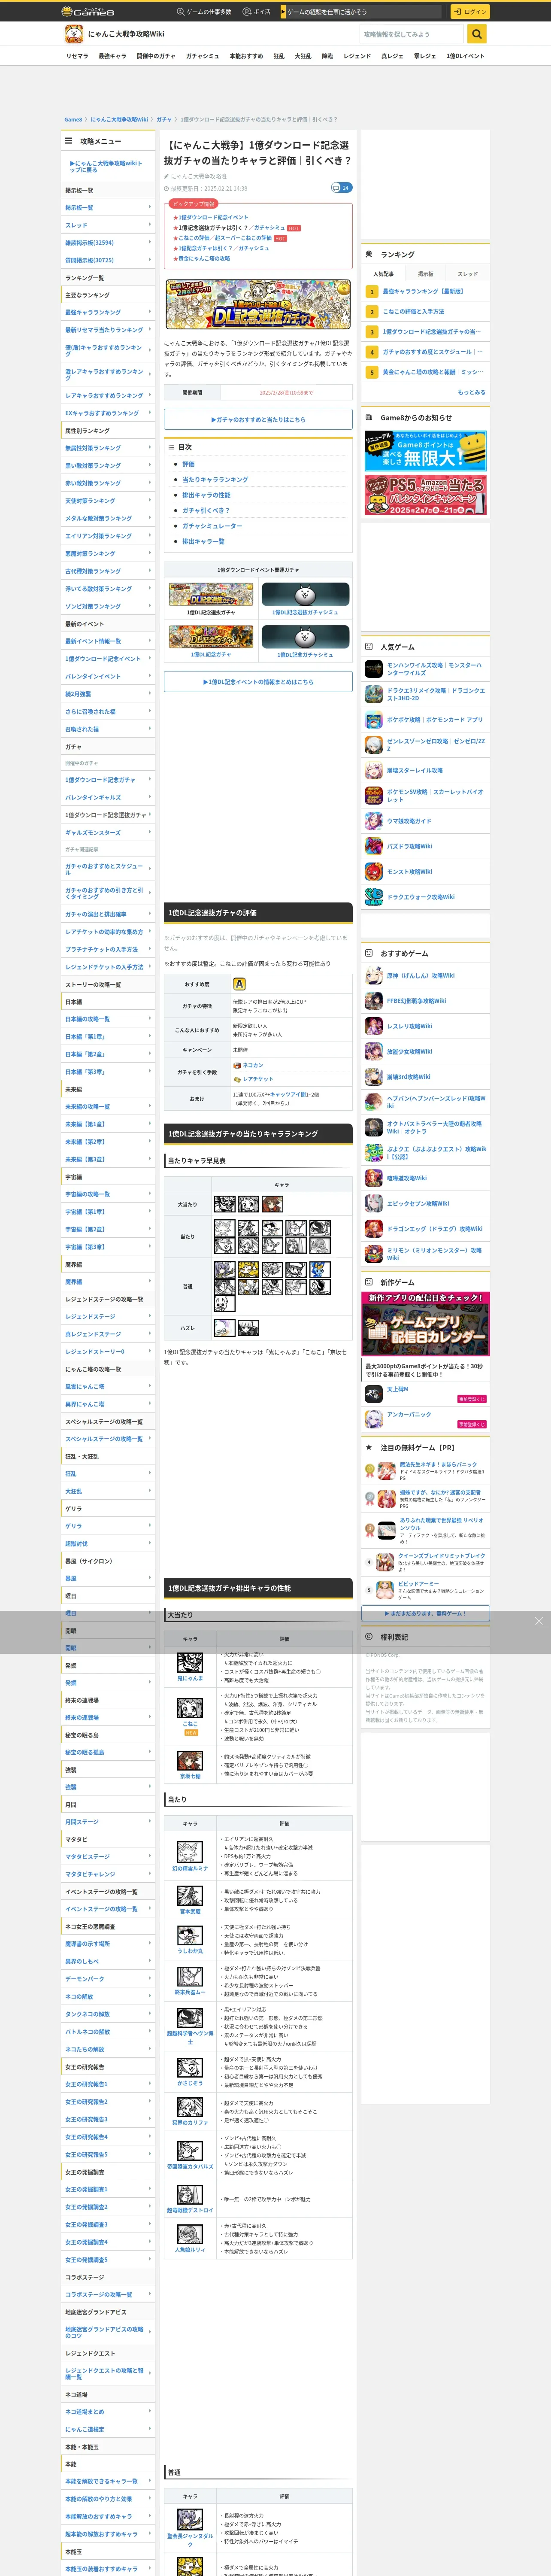Expand 質問掲示板(30725) in the side menu
This screenshot has height=2576, width=551.
click(108, 260)
